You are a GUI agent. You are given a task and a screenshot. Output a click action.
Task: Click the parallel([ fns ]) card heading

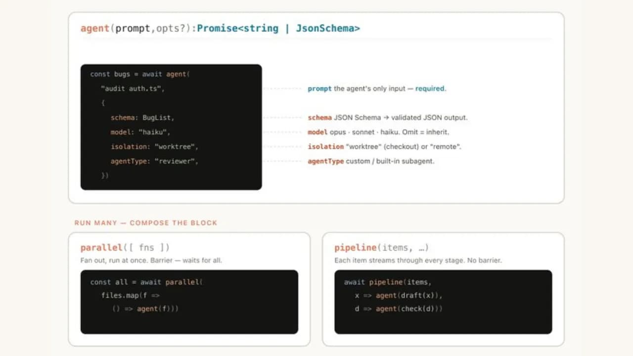[125, 248]
